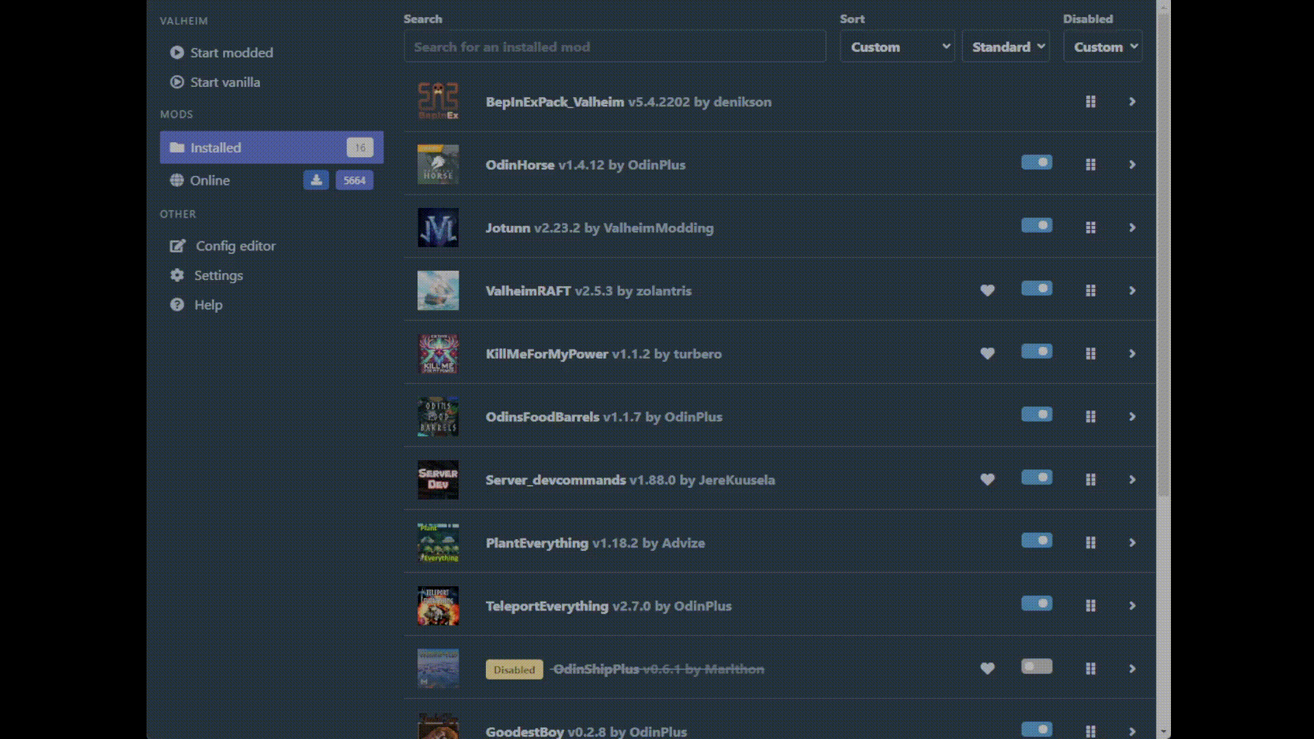Click download icon beside Online
The height and width of the screenshot is (739, 1314).
click(316, 180)
